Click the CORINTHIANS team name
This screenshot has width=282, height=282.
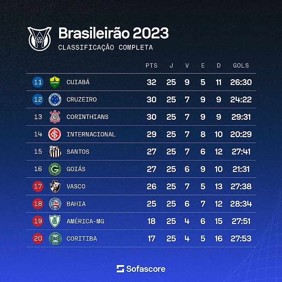(x=87, y=117)
